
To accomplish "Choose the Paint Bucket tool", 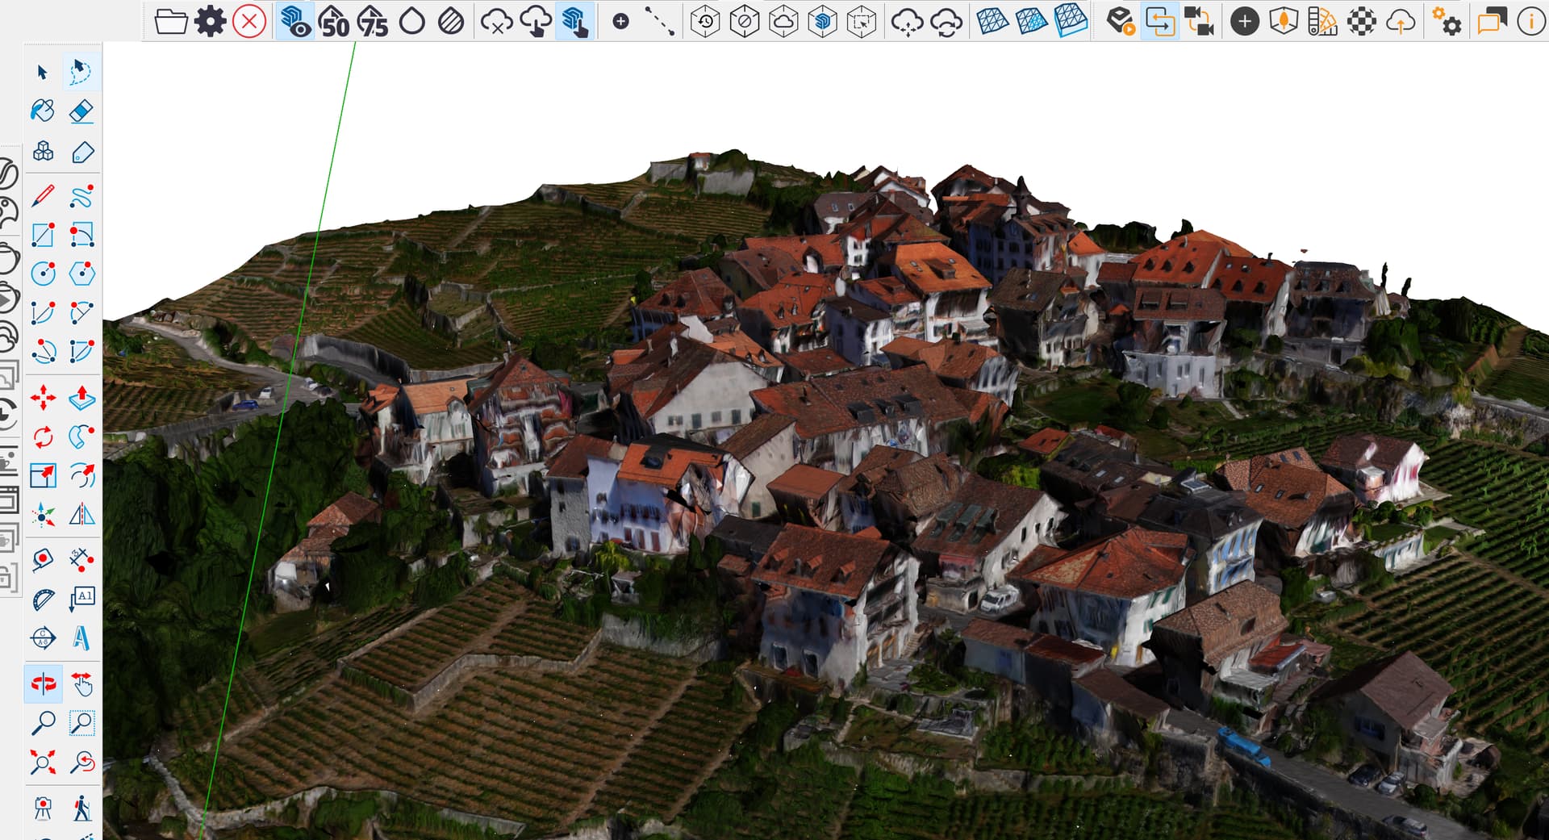I will pos(43,111).
